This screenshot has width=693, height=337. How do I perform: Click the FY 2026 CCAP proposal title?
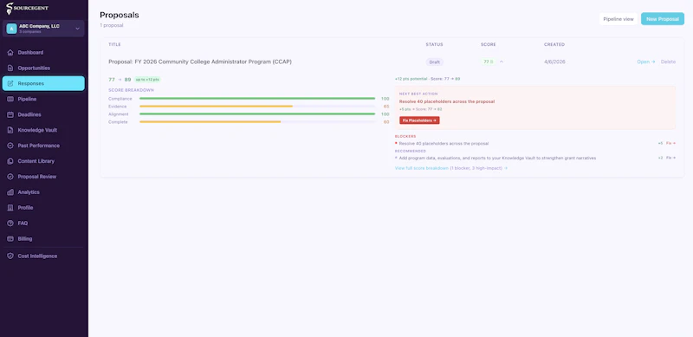(200, 62)
